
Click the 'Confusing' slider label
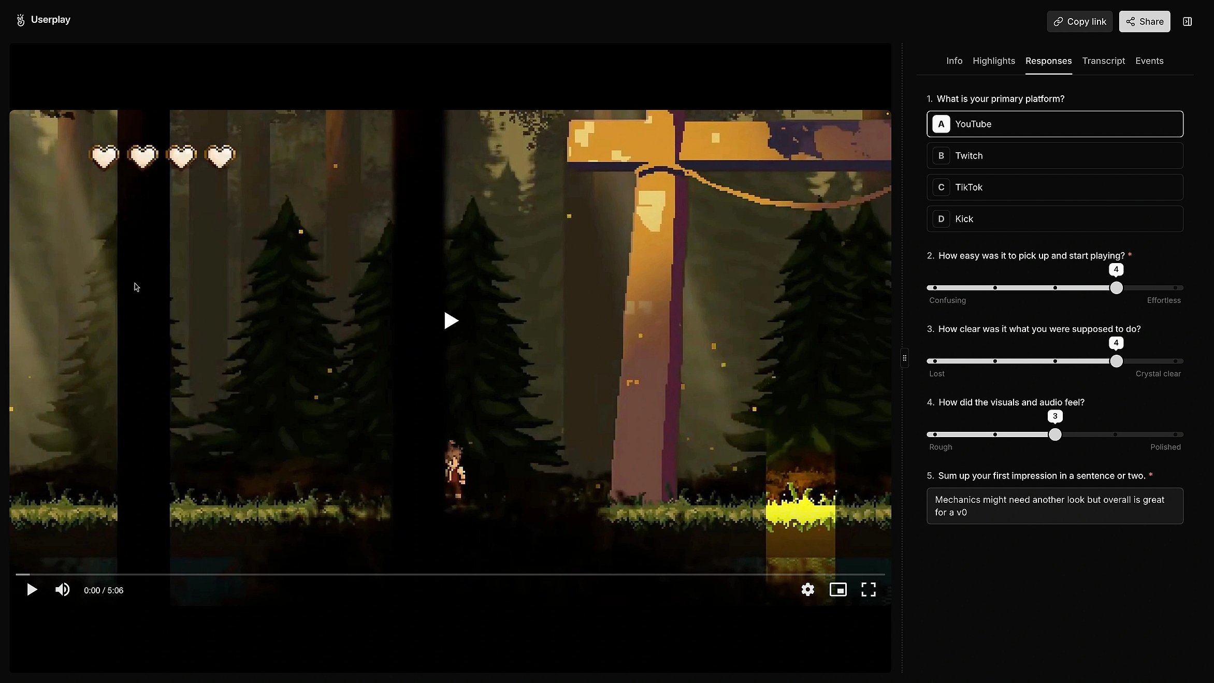click(x=947, y=300)
